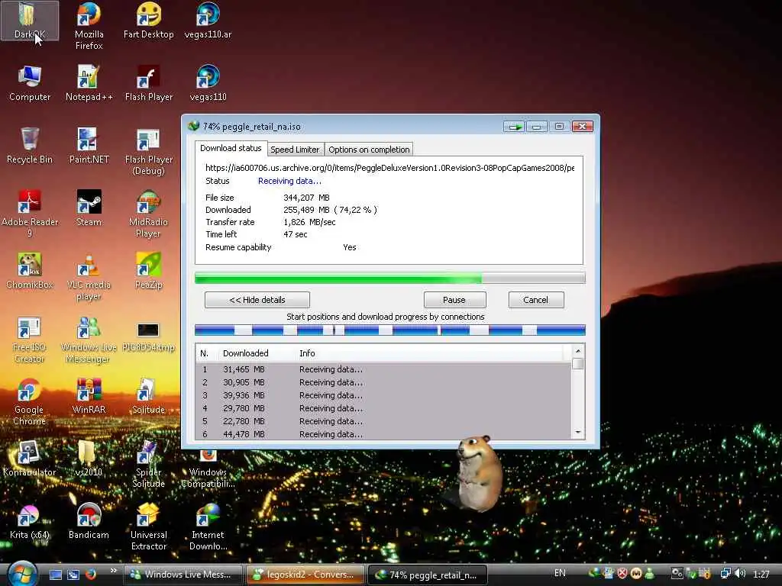Click the taskbar clock showing 1:27

[x=761, y=575]
